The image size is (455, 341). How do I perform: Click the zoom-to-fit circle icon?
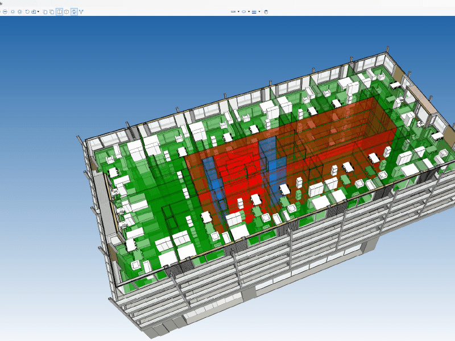12,11
